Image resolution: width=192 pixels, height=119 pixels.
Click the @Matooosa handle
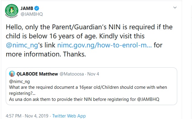(x=72, y=74)
